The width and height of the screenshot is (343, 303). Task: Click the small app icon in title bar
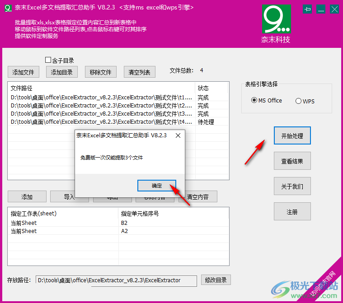point(8,8)
